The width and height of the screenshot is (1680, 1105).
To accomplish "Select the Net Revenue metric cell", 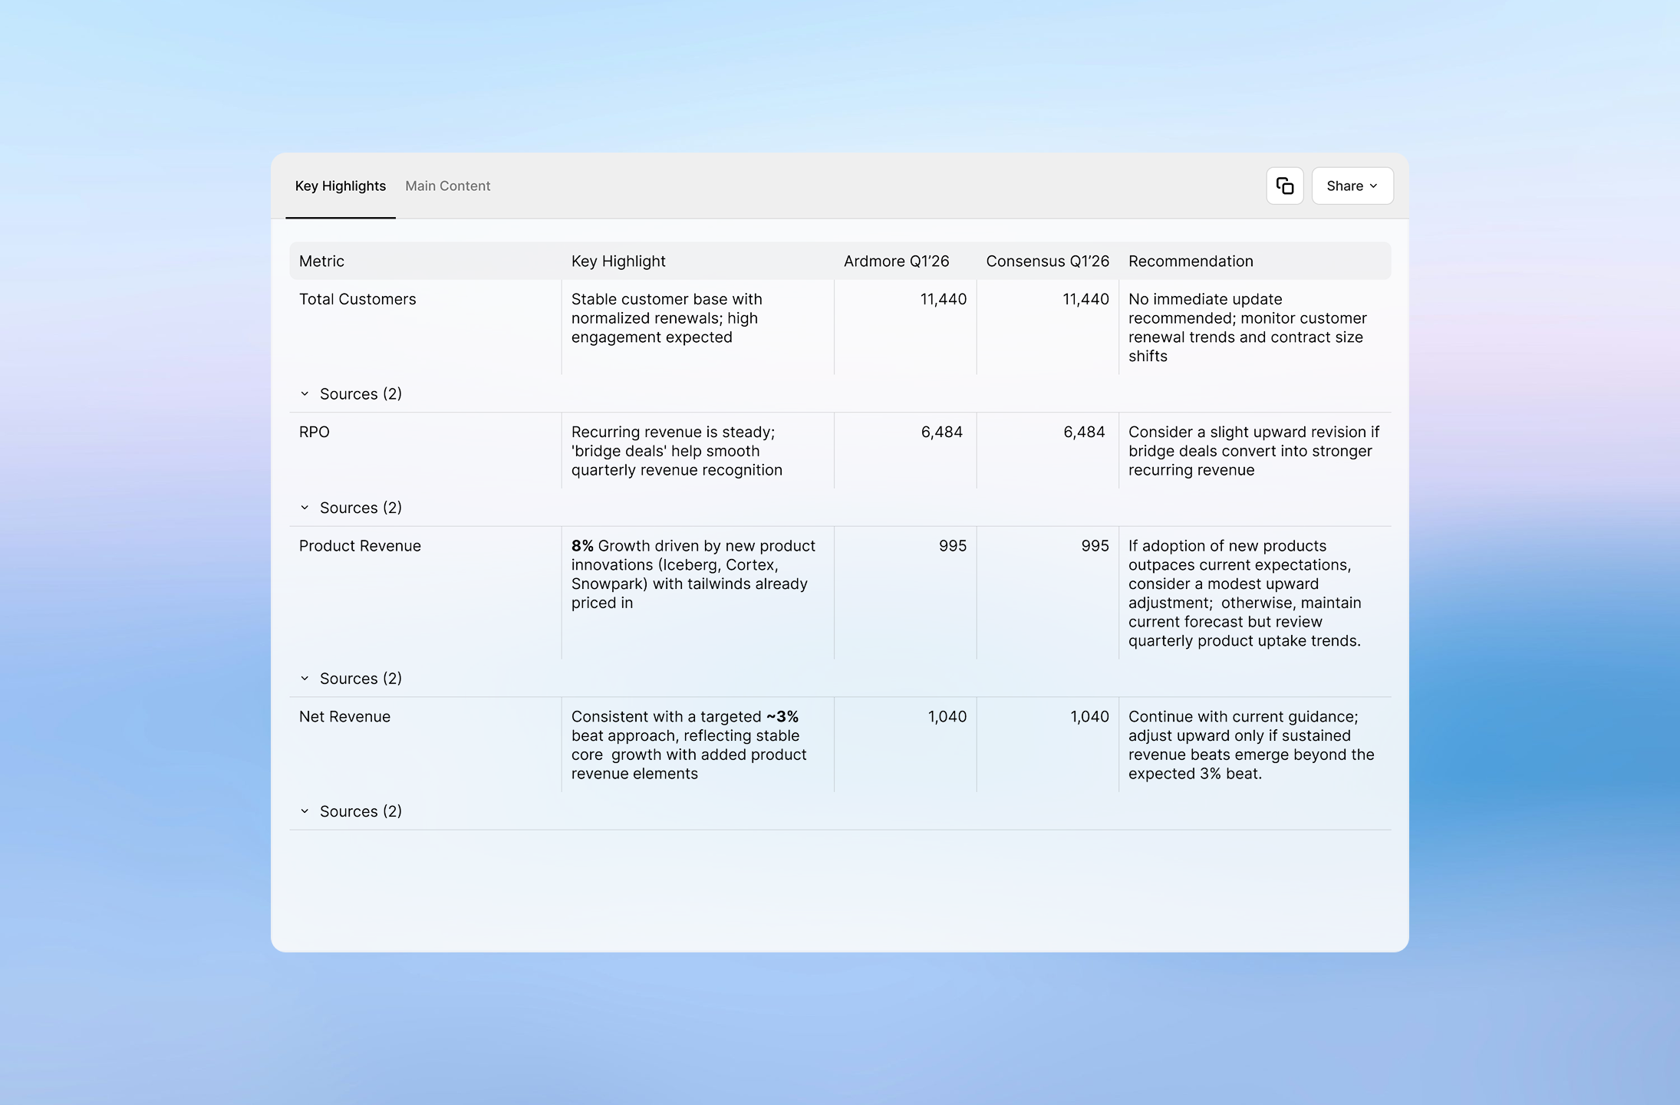I will (344, 716).
